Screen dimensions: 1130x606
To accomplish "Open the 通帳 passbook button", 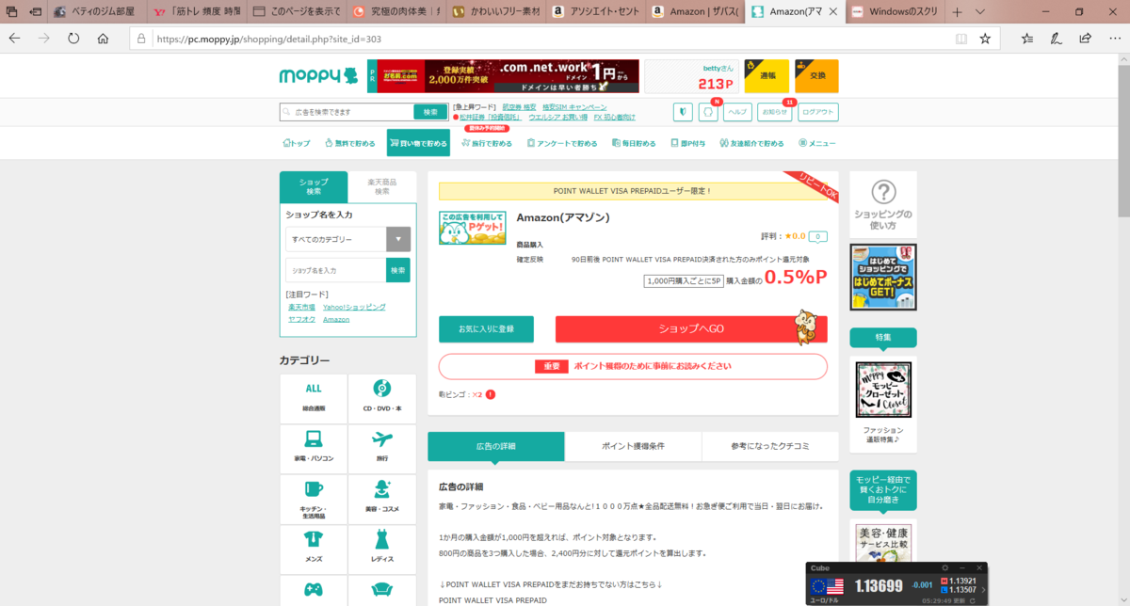I will (x=767, y=76).
